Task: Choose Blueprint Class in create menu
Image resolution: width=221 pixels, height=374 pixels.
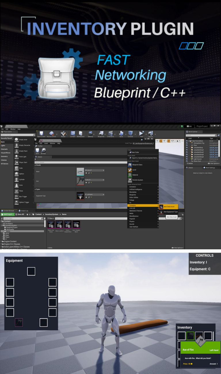Action: pos(143,164)
